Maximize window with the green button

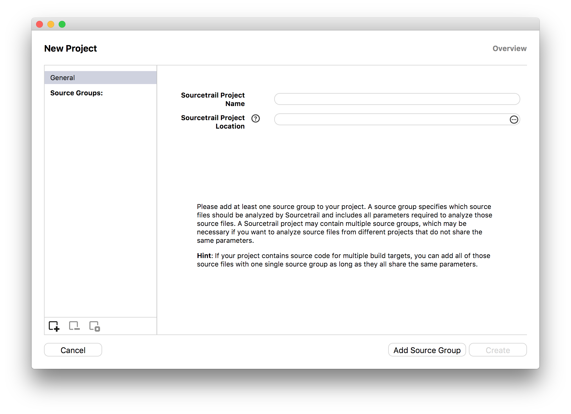tap(62, 25)
